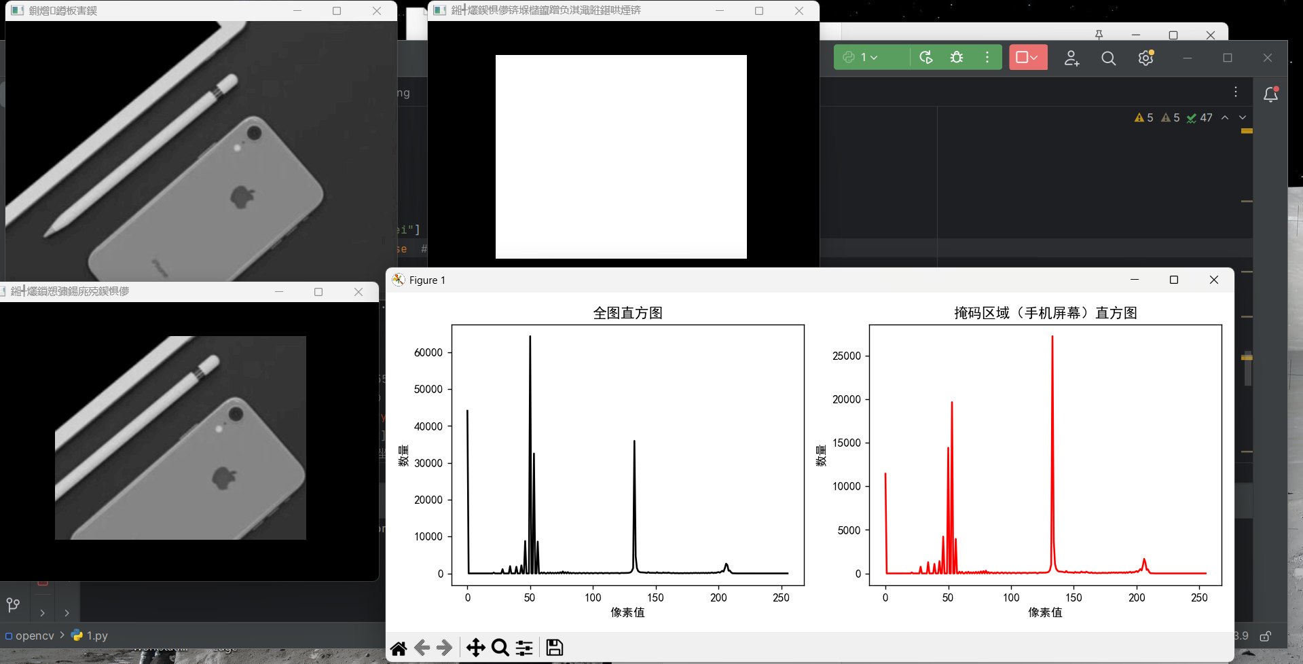The image size is (1303, 664).
Task: Minimize the lower-left masked image OpenCV window
Action: point(279,292)
